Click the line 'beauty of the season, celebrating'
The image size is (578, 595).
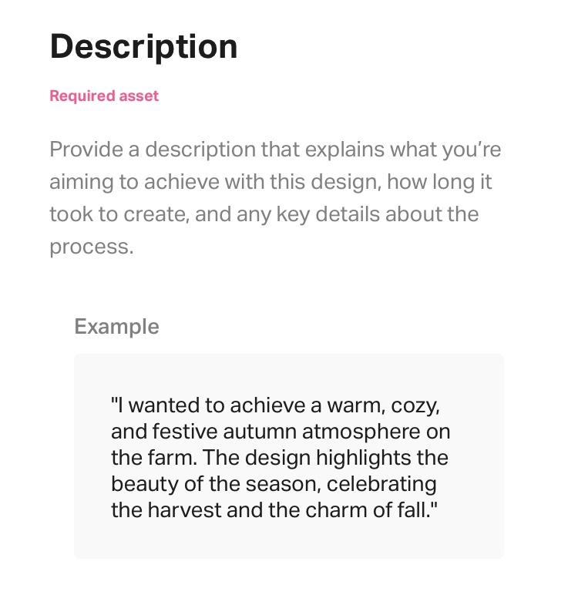click(274, 484)
